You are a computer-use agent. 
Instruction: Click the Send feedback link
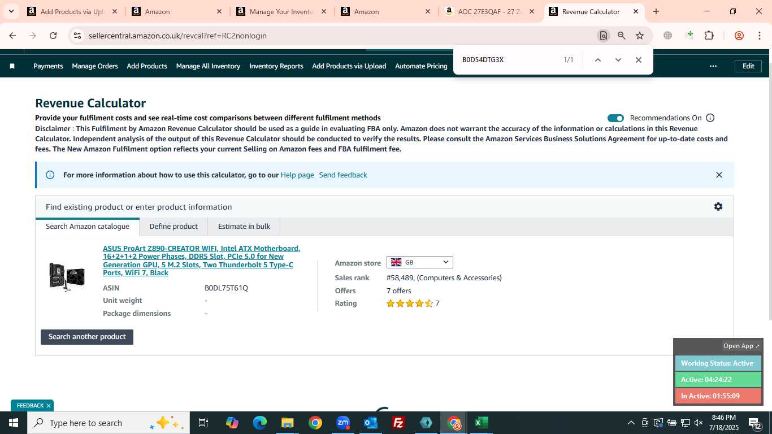343,175
